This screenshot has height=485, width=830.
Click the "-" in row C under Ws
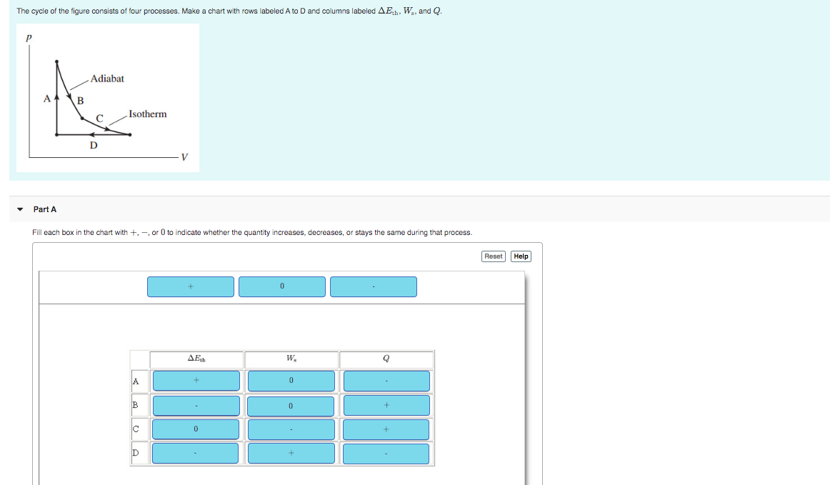point(291,429)
